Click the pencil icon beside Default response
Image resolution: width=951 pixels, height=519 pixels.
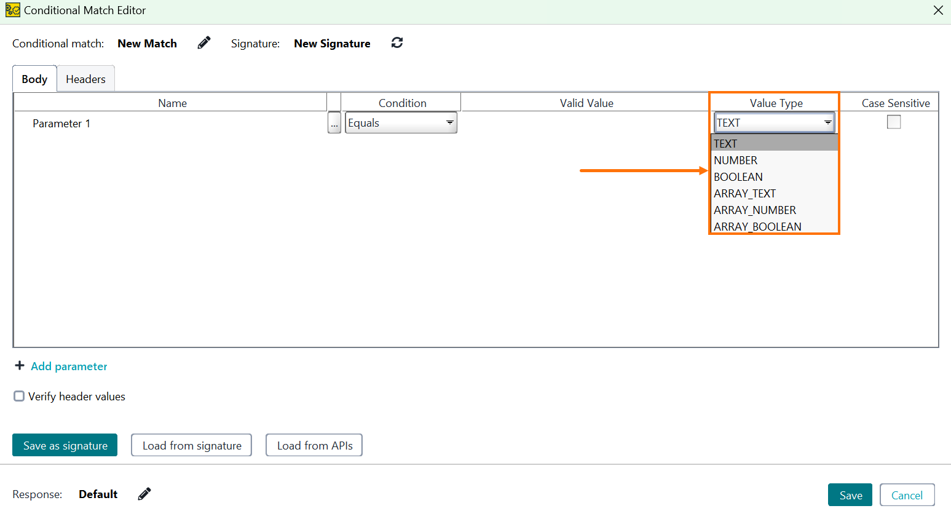coord(144,493)
